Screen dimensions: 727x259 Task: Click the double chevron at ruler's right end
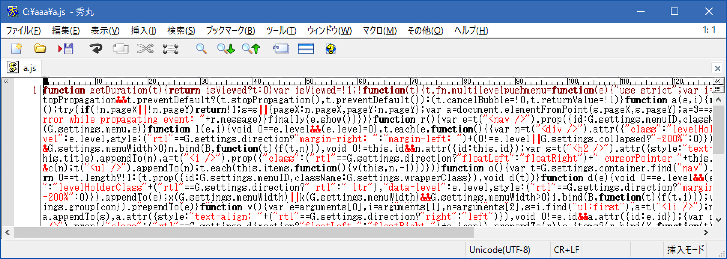coord(717,81)
